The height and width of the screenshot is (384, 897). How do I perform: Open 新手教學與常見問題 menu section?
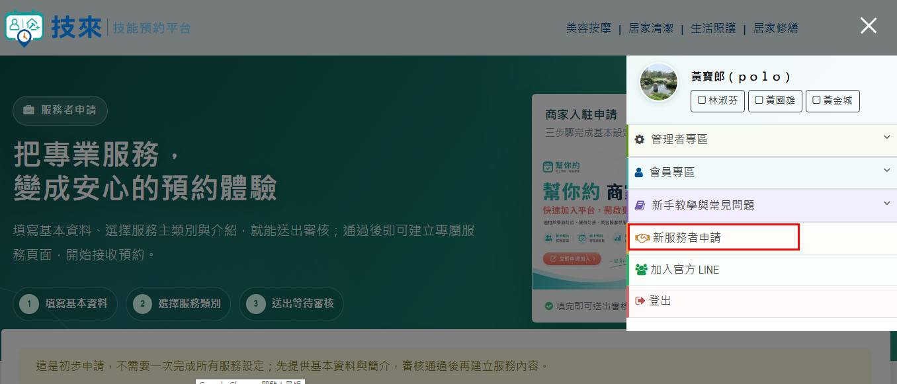[x=761, y=206]
